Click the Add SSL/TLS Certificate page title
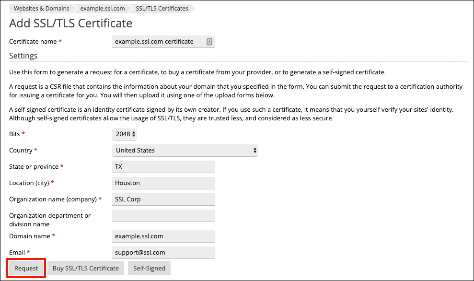The width and height of the screenshot is (474, 281). (x=71, y=23)
